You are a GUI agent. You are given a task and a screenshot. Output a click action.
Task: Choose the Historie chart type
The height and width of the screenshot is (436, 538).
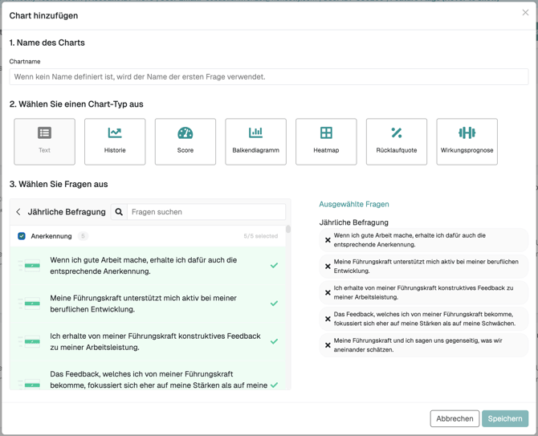(115, 141)
